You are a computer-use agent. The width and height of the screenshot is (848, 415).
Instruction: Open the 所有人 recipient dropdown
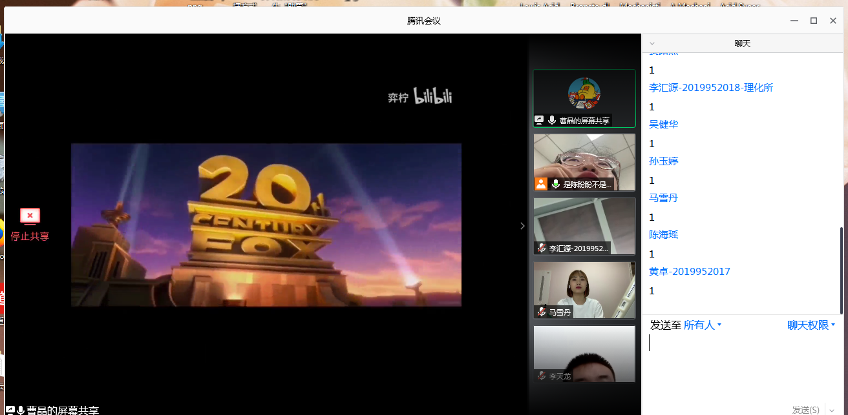[x=703, y=325]
